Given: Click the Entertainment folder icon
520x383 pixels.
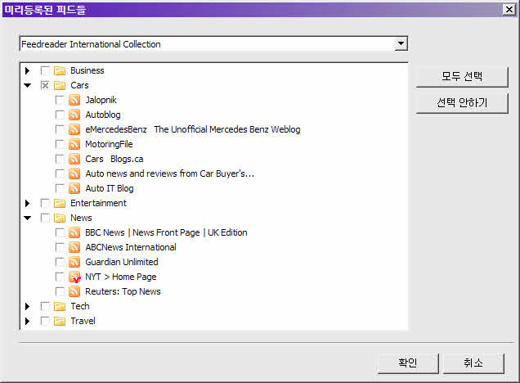Looking at the screenshot, I should tap(60, 203).
